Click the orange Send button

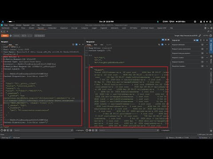click(5, 36)
